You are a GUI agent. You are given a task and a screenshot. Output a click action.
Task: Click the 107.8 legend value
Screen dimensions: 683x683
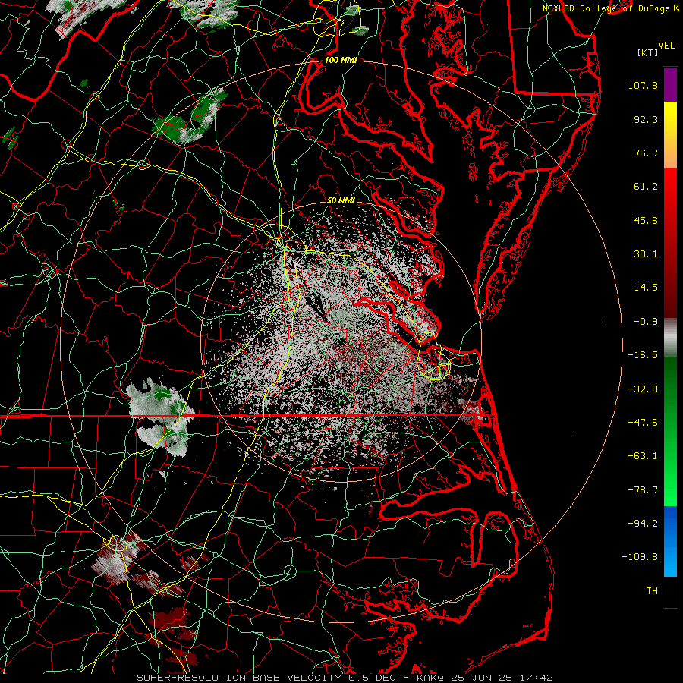[643, 85]
